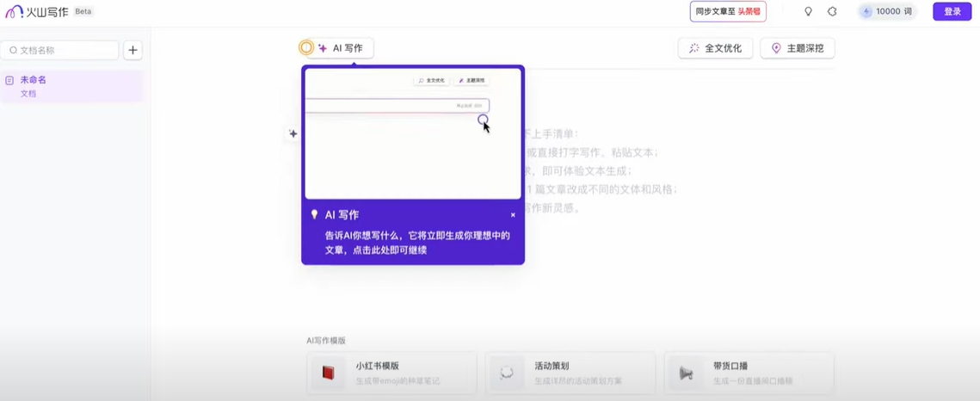
Task: Click the lightbulb icon in popup header
Action: click(314, 214)
